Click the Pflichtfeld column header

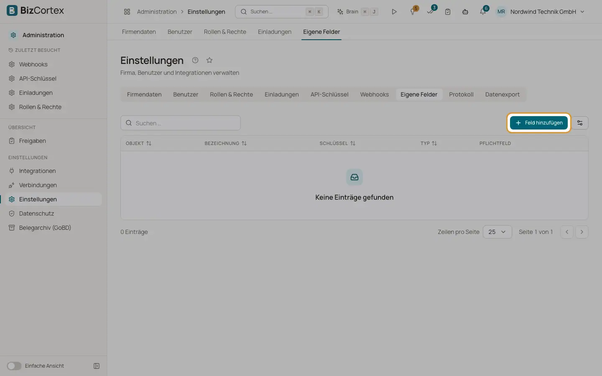[495, 143]
